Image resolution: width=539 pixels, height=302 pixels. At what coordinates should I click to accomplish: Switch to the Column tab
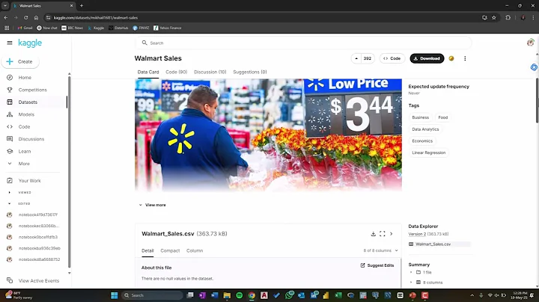[x=195, y=251]
